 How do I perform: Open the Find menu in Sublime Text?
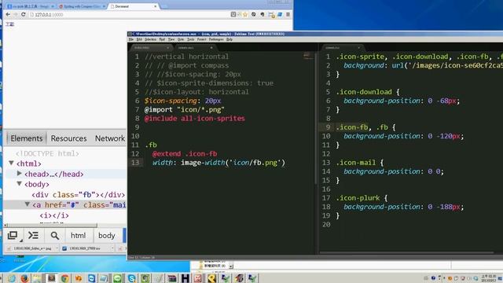[x=162, y=39]
